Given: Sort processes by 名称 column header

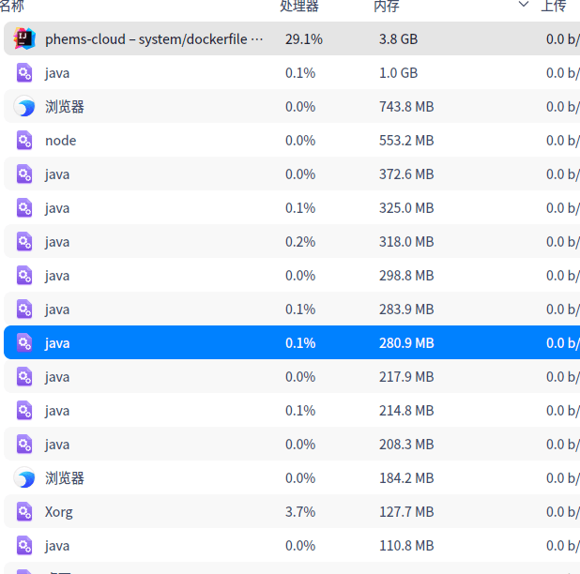Looking at the screenshot, I should 11,6.
